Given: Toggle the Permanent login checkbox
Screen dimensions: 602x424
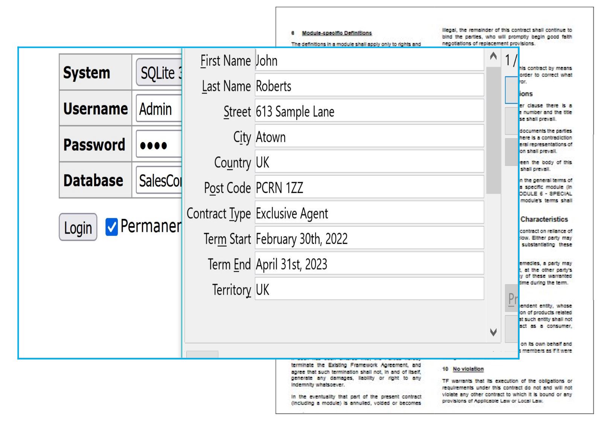Looking at the screenshot, I should click(x=111, y=227).
